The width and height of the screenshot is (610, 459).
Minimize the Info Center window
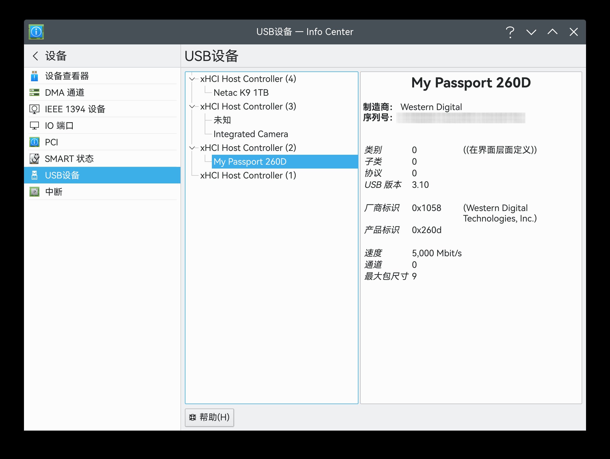point(531,32)
